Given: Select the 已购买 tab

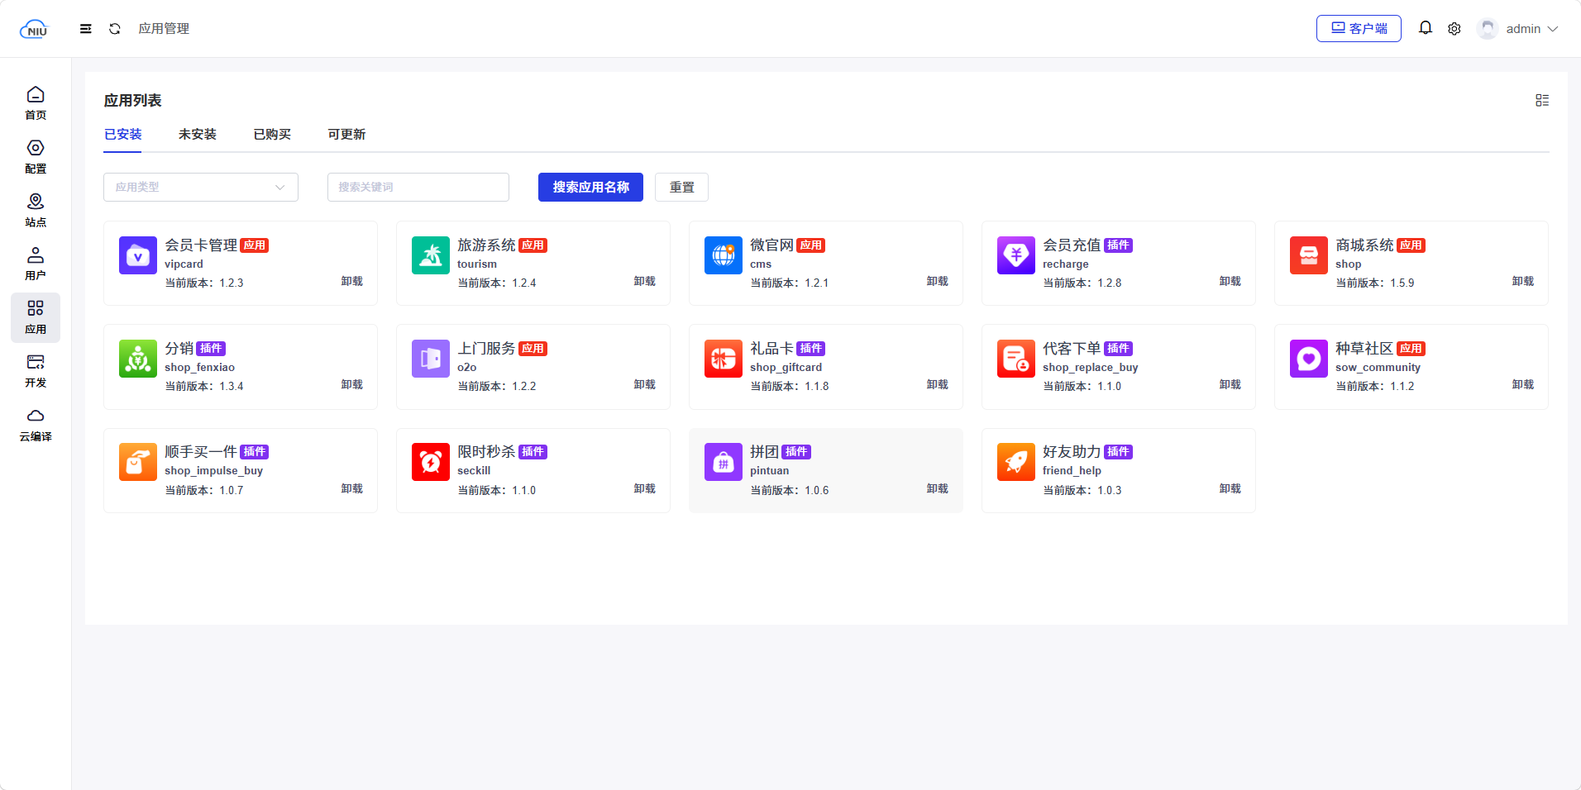Looking at the screenshot, I should point(272,135).
